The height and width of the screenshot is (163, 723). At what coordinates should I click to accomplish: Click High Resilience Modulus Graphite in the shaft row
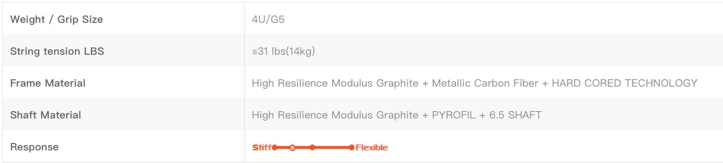(335, 115)
